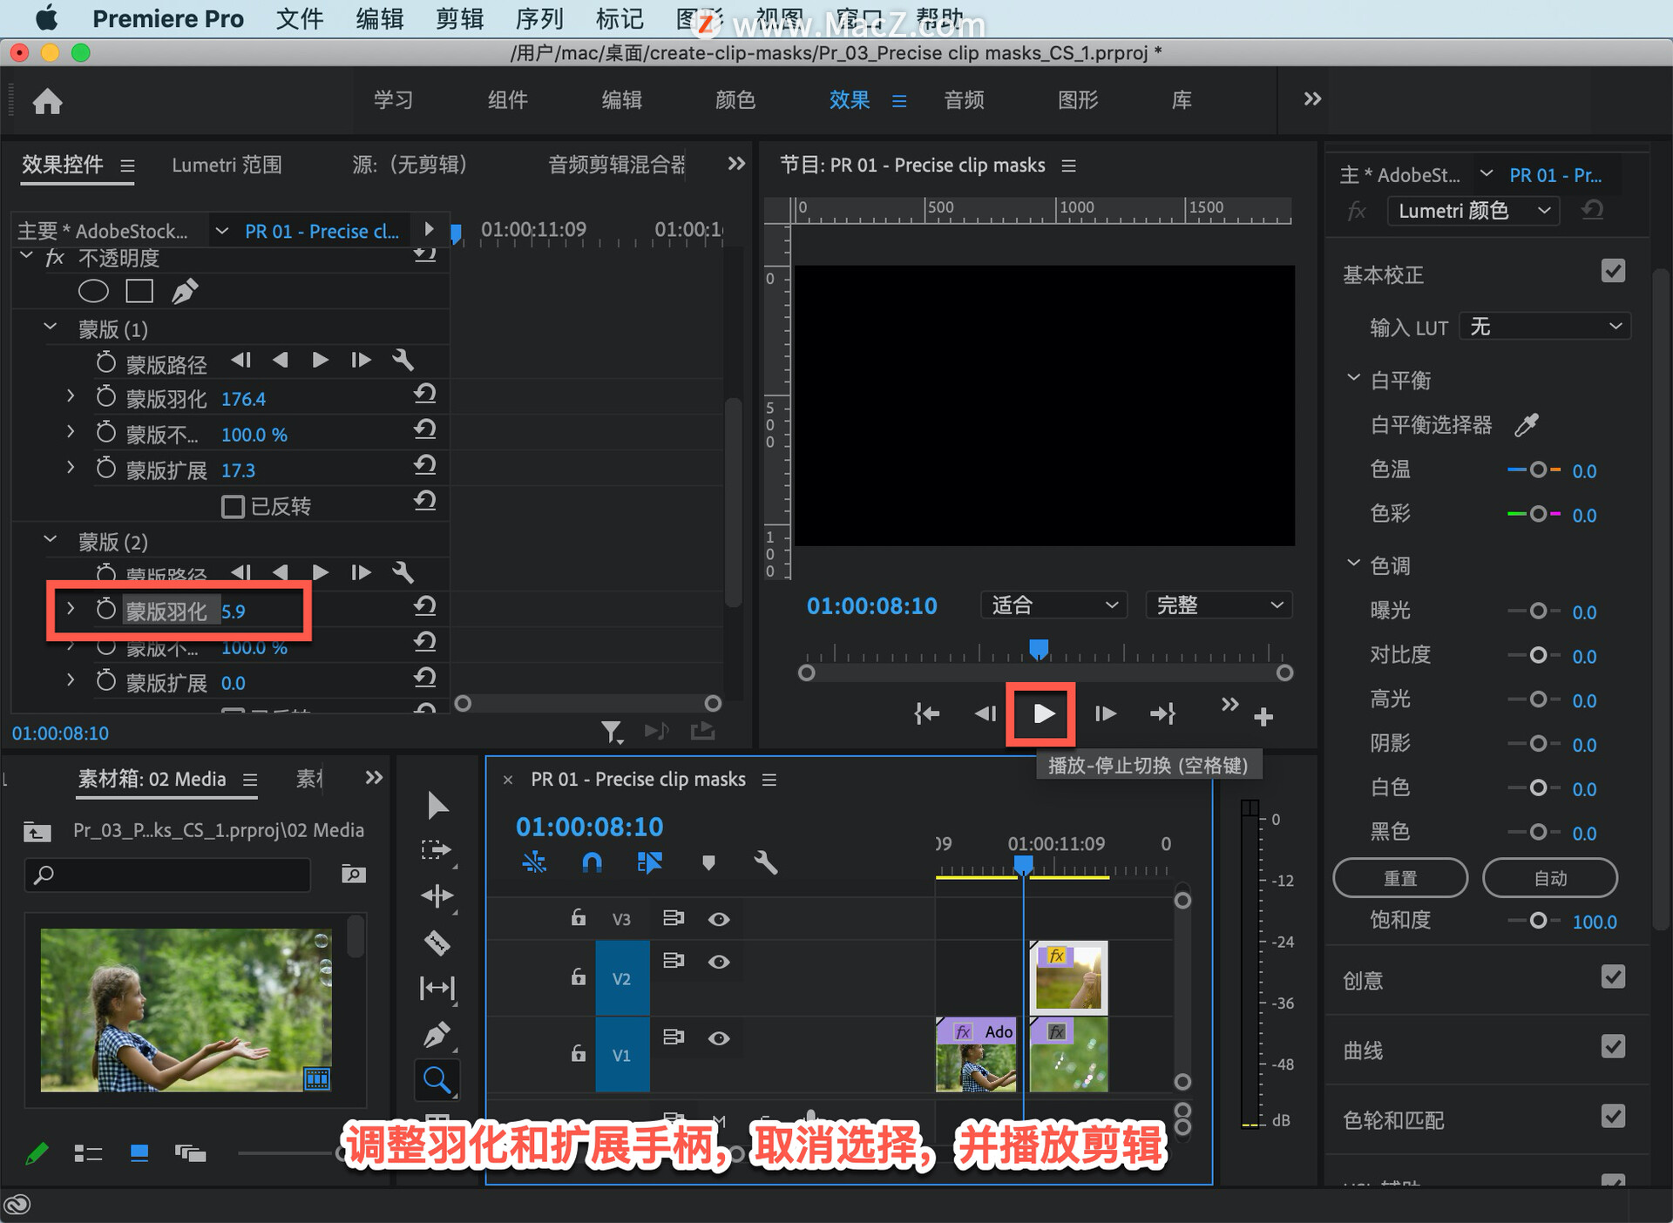Image resolution: width=1673 pixels, height=1223 pixels.
Task: Reset 蒙版羽化 176.4 value
Action: click(424, 395)
